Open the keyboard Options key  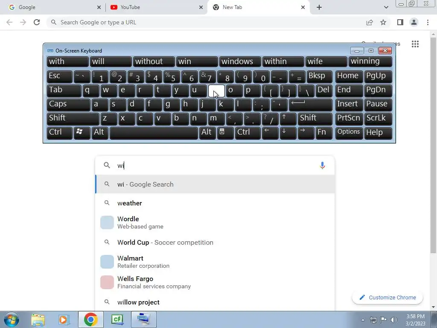[x=349, y=133]
